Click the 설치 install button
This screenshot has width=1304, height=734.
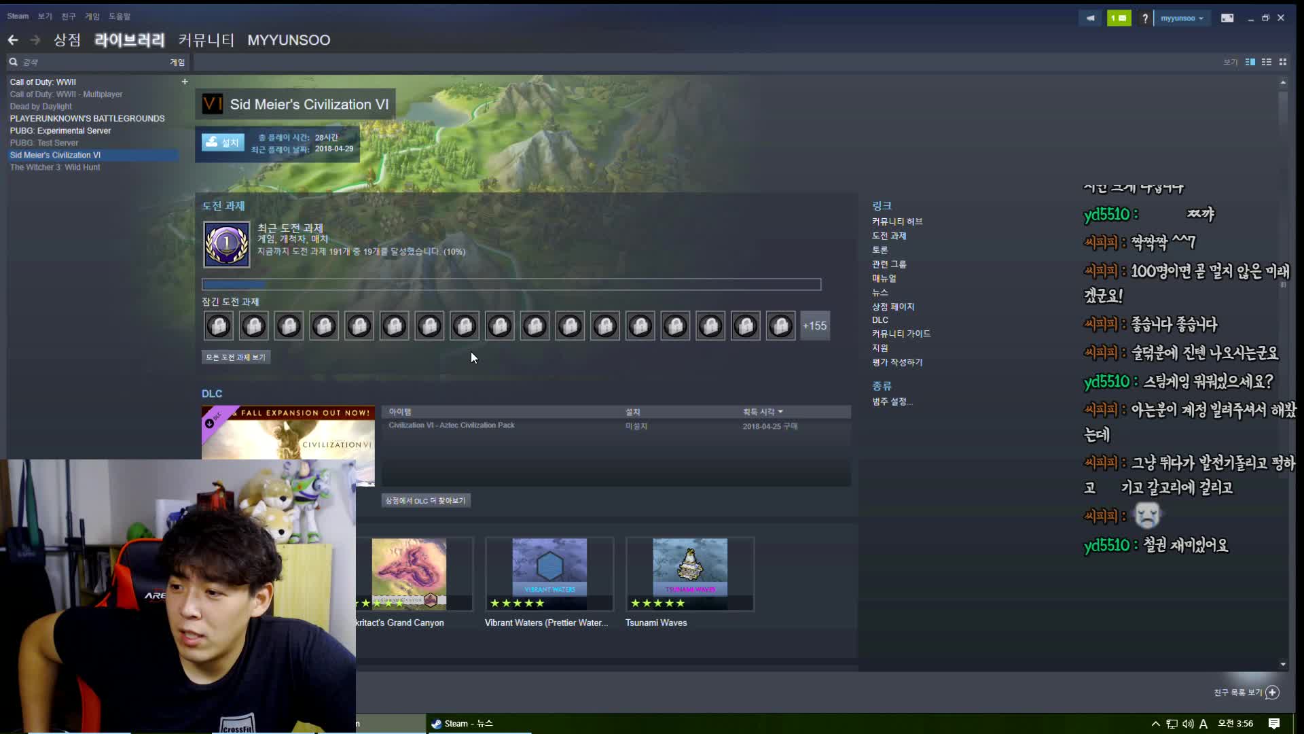pyautogui.click(x=223, y=142)
